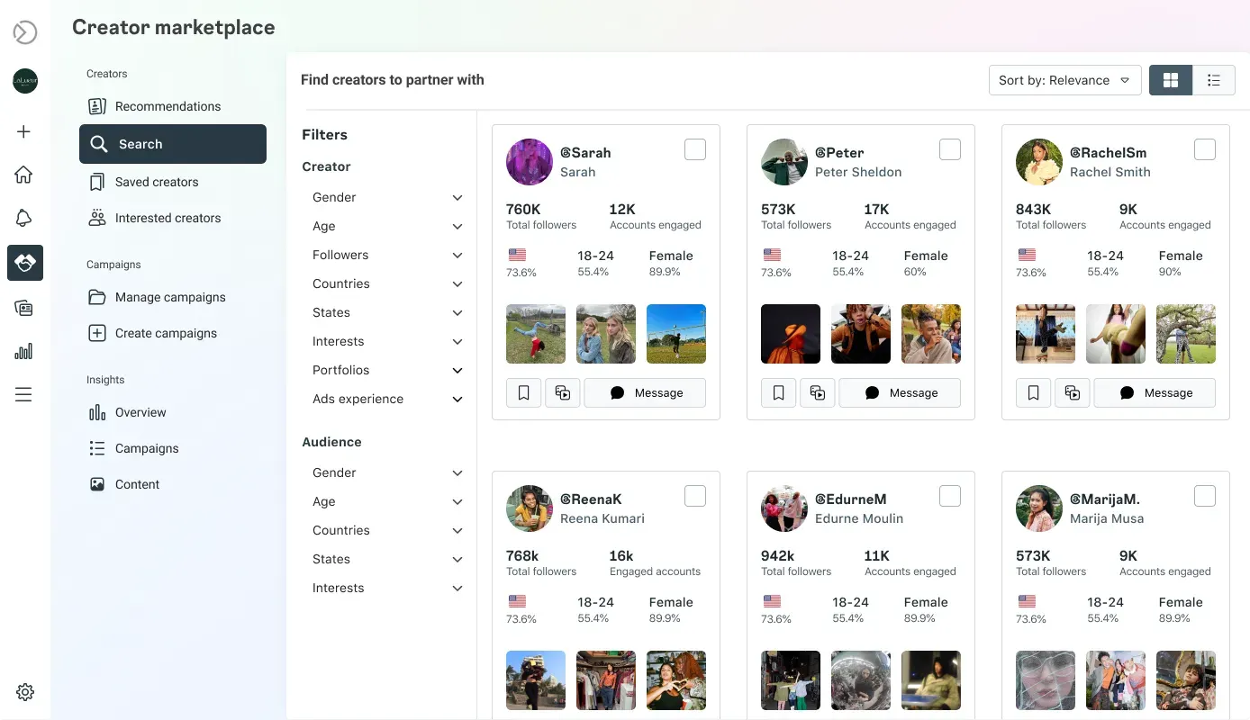Image resolution: width=1250 pixels, height=720 pixels.
Task: Click the hamburger menu icon in rail
Action: (x=24, y=394)
